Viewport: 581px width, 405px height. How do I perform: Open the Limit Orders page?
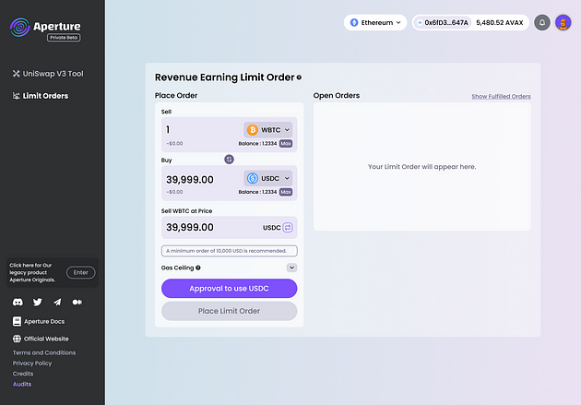(x=41, y=96)
